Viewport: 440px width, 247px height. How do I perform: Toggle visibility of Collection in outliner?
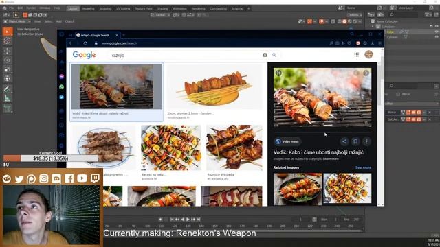pyautogui.click(x=437, y=26)
